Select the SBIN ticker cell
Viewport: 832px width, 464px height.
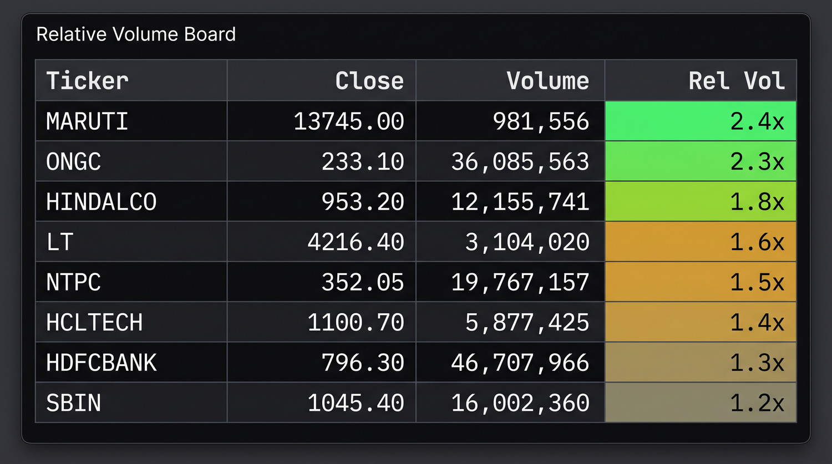(x=131, y=402)
